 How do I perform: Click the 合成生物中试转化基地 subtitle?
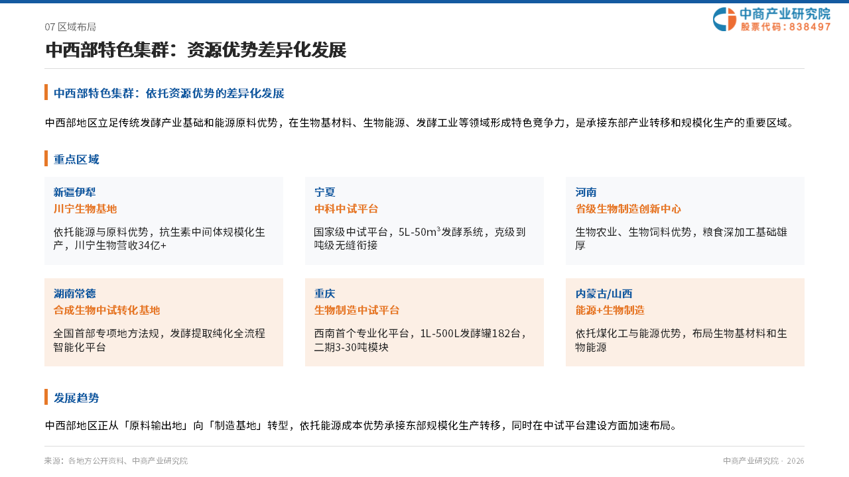(107, 310)
